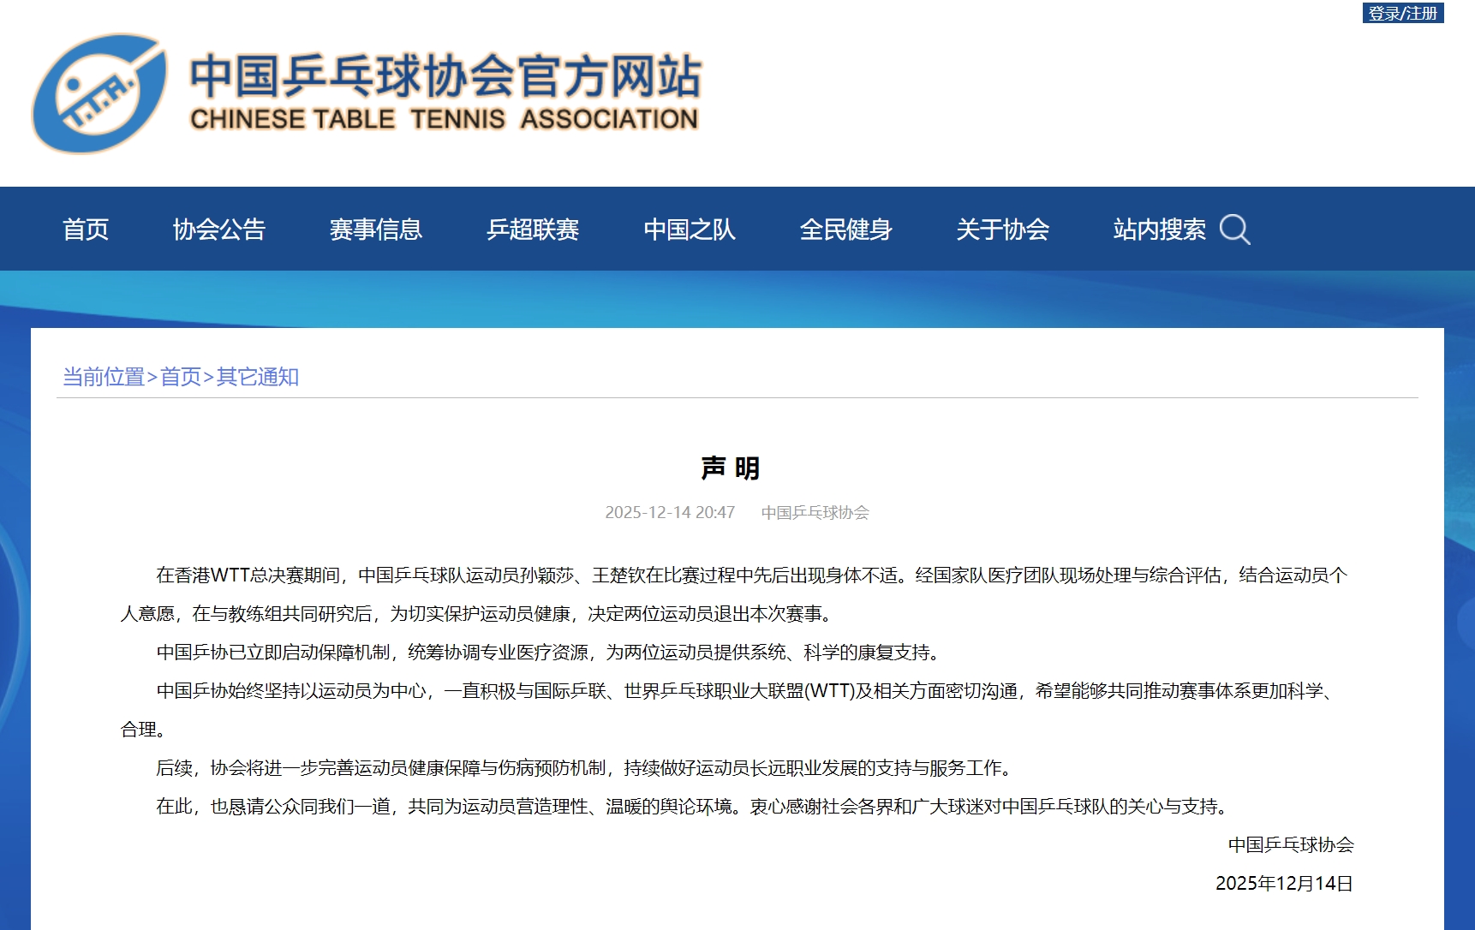The width and height of the screenshot is (1475, 930).
Task: Click the publish time 2025-12-14 20:47
Action: pyautogui.click(x=670, y=512)
